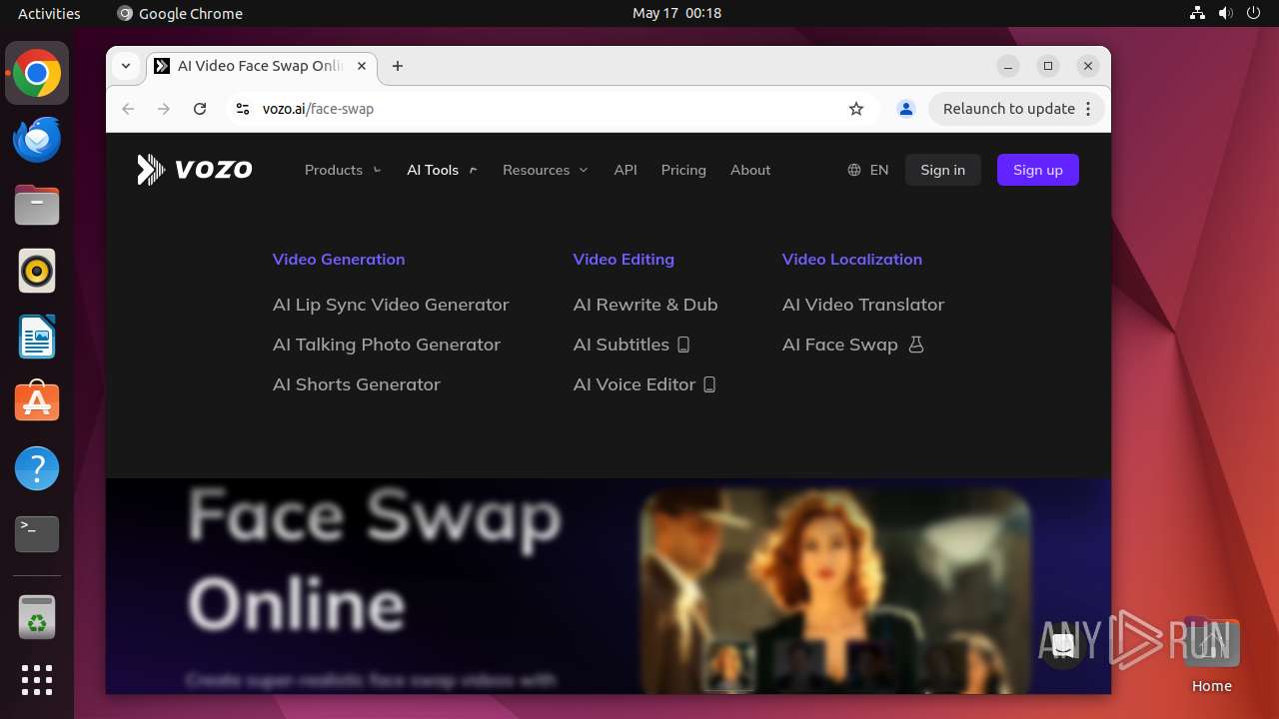Open system menu via the power icon
This screenshot has width=1279, height=719.
[1254, 13]
